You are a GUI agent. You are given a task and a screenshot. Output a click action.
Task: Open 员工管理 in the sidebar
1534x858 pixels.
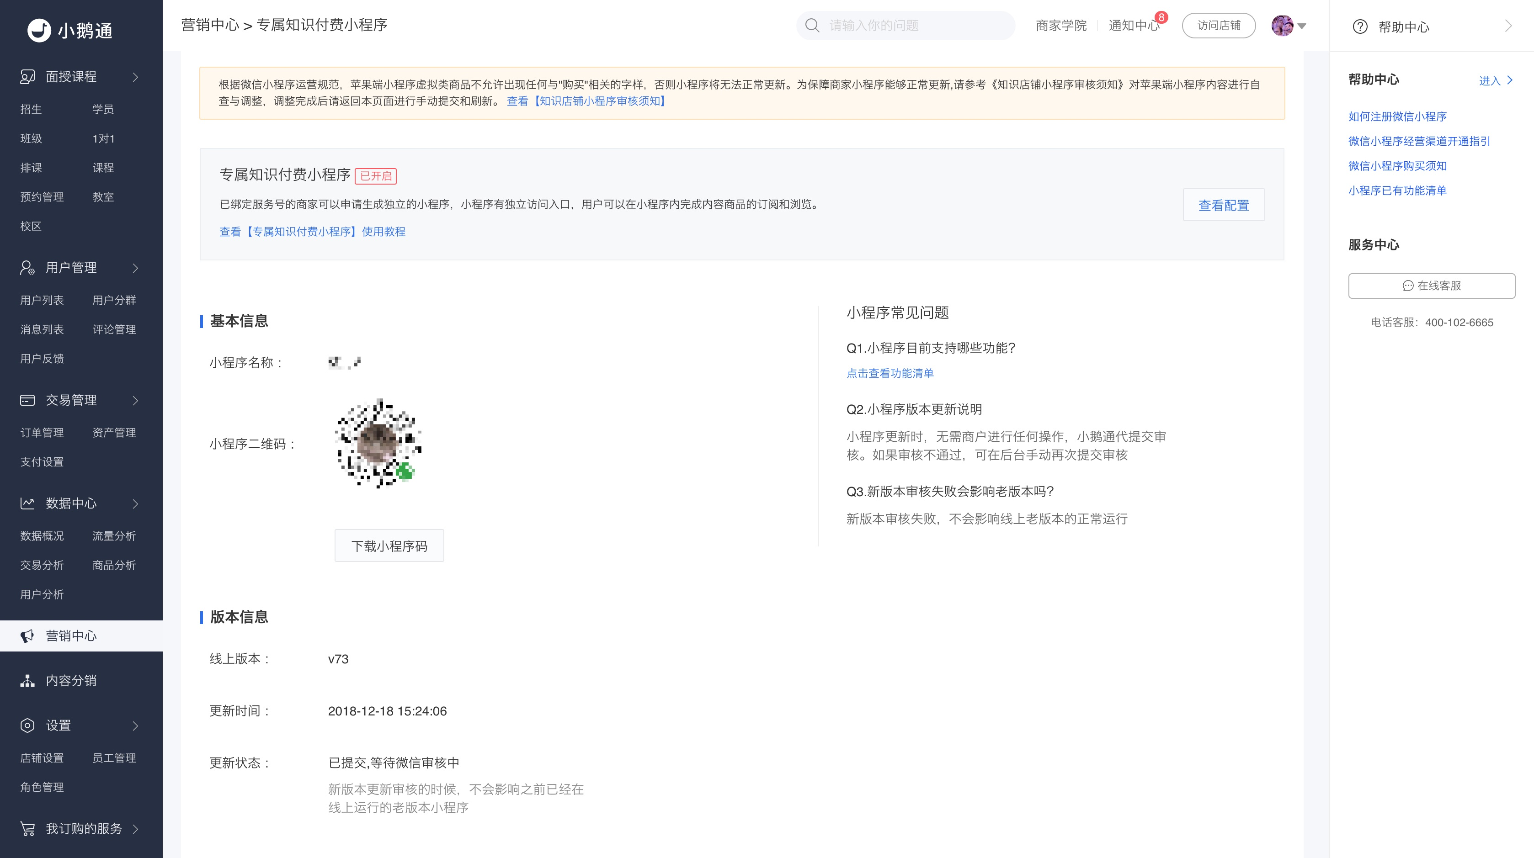(x=114, y=757)
